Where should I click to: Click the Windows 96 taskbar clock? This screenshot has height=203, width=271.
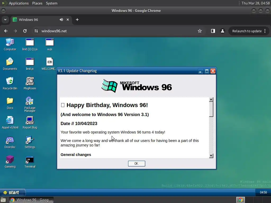[263, 192]
